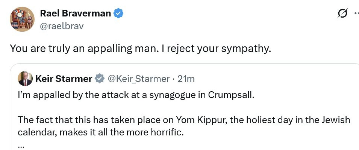359x150 pixels.
Task: Click Keir Starmer's small profile avatar
Action: 25,79
